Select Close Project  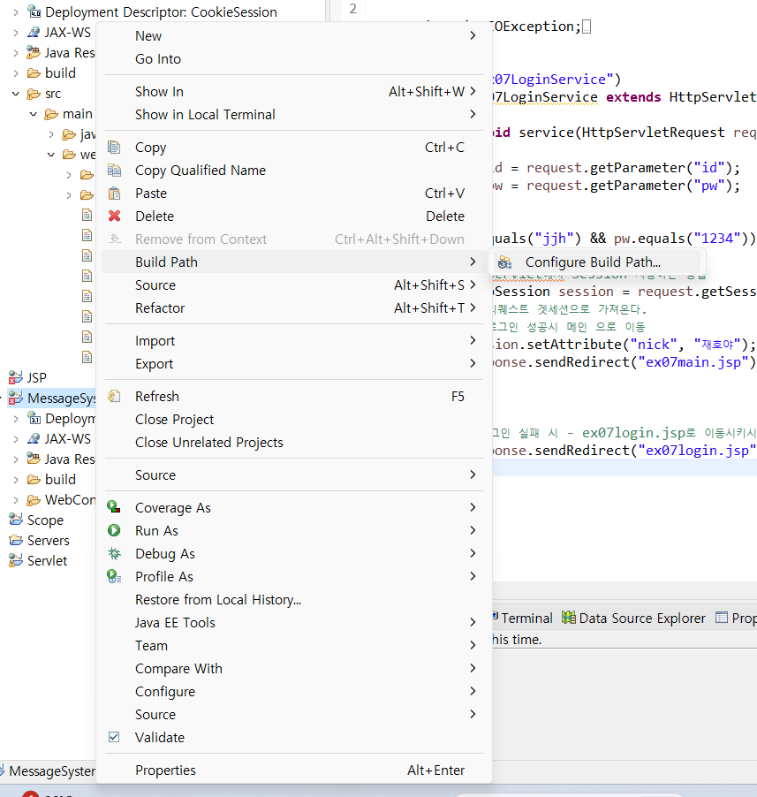tap(293, 420)
